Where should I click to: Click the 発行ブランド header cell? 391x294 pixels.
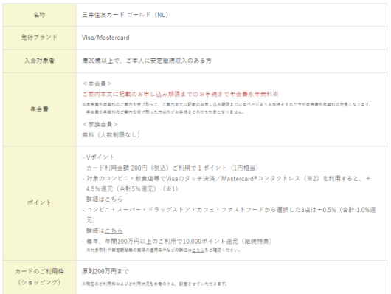39,38
